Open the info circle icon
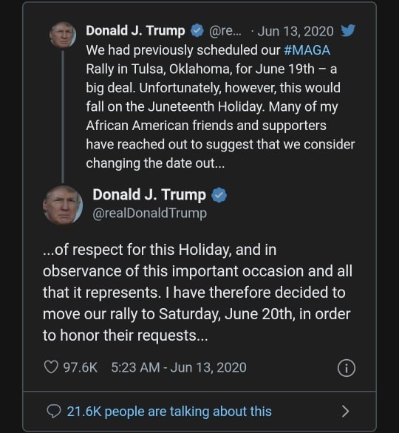The height and width of the screenshot is (433, 399). [x=346, y=368]
